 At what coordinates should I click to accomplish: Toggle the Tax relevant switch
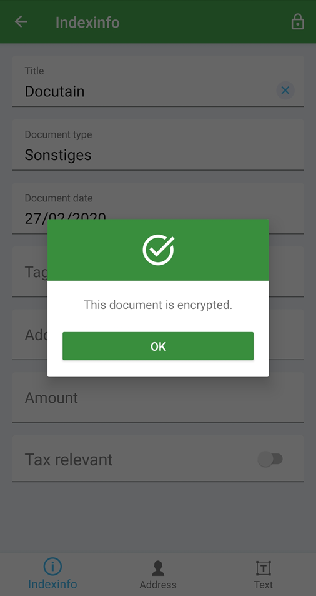270,459
